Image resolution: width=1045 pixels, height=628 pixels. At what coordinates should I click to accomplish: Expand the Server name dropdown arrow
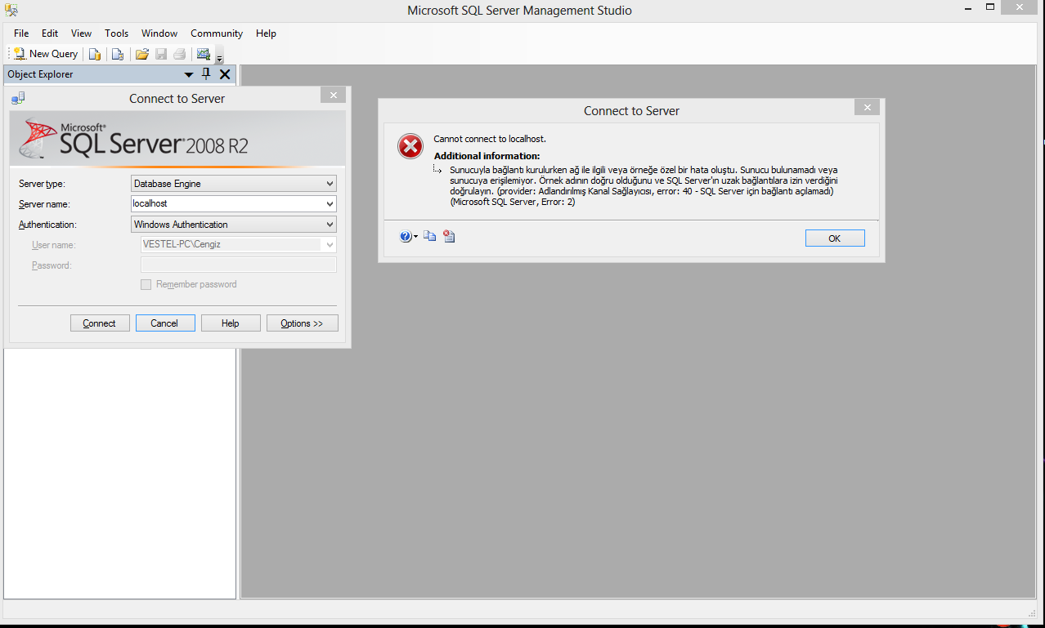click(x=330, y=204)
